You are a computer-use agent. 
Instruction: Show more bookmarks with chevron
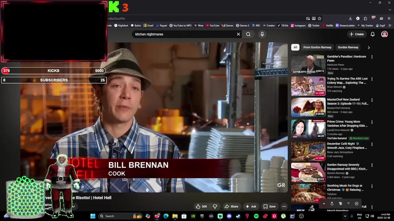(390, 25)
